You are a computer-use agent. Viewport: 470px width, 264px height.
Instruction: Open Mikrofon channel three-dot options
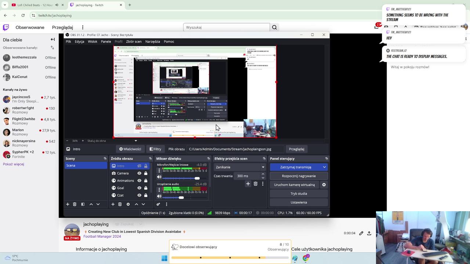point(159,170)
